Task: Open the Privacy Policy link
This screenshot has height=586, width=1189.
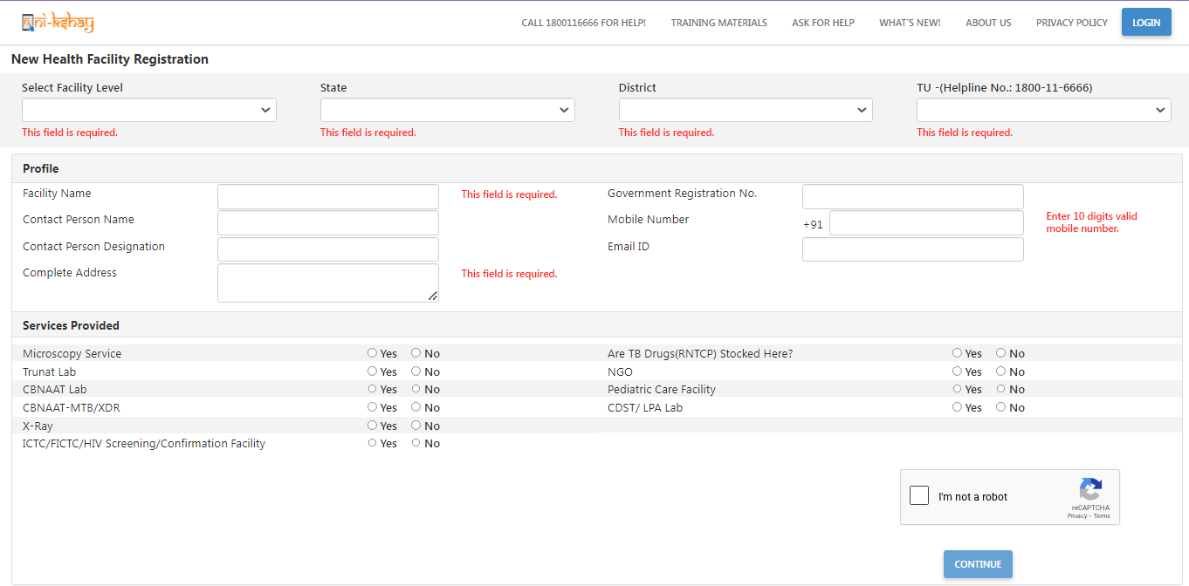Action: (1071, 23)
